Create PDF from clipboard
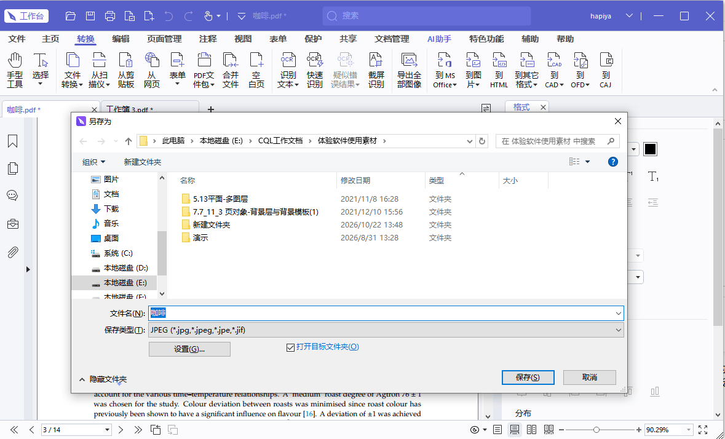 tap(125, 69)
